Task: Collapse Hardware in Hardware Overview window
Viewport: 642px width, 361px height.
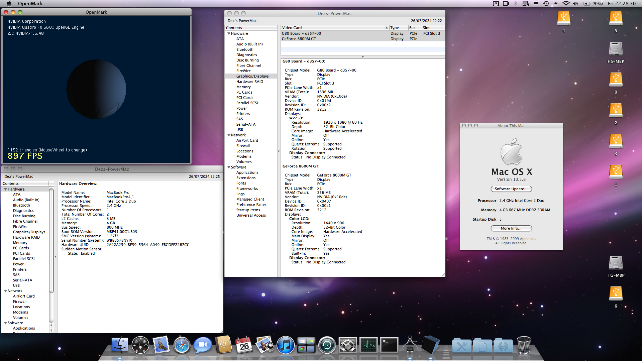Action: tap(5, 189)
